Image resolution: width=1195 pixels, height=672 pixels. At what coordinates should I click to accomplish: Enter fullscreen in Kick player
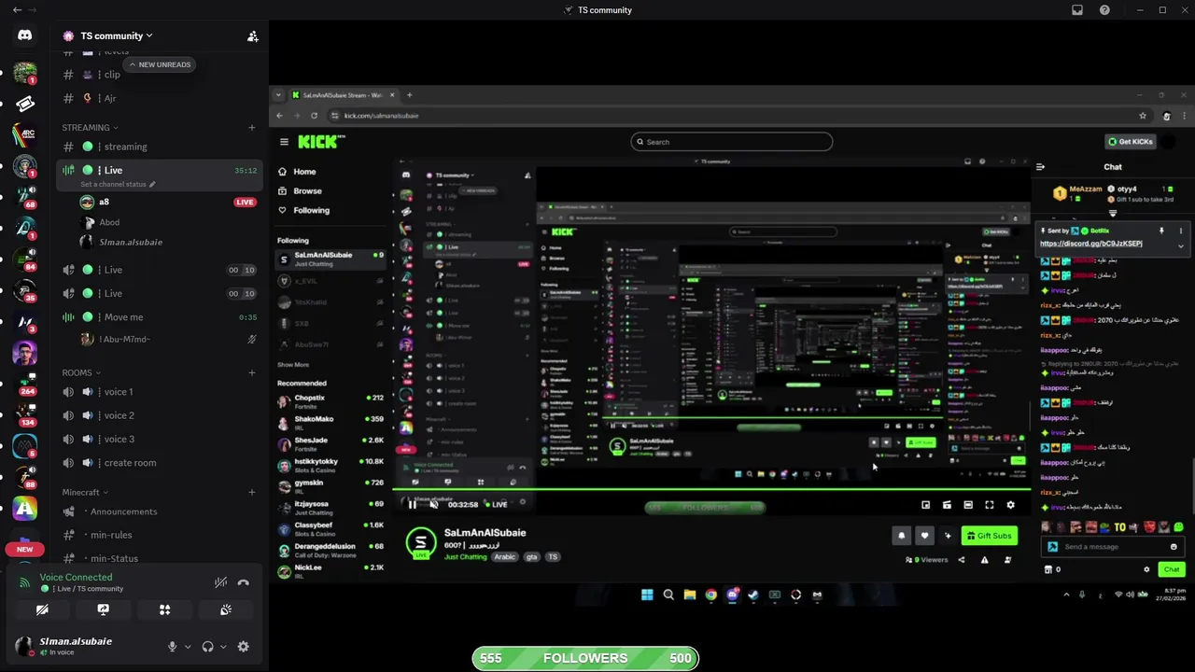(990, 505)
